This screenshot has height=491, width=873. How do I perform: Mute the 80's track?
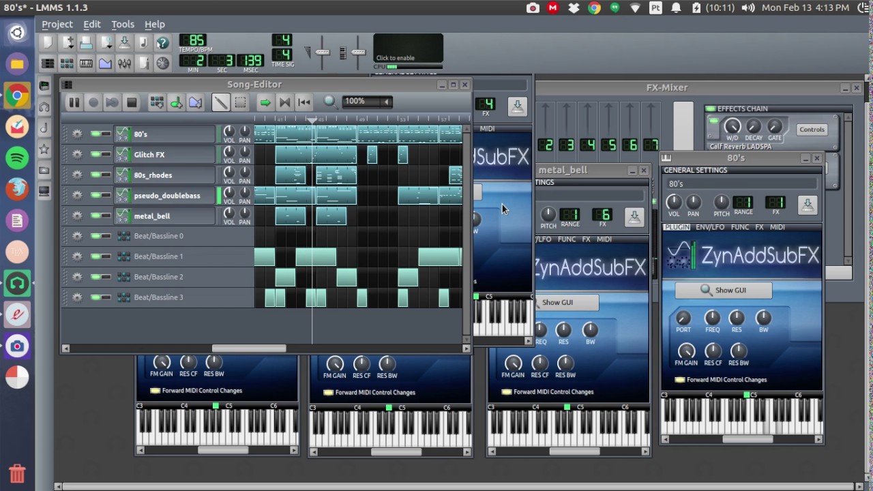pyautogui.click(x=95, y=134)
